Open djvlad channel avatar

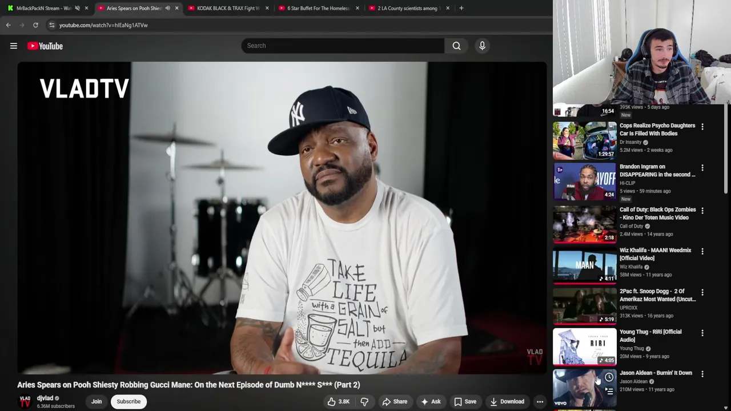(x=25, y=401)
